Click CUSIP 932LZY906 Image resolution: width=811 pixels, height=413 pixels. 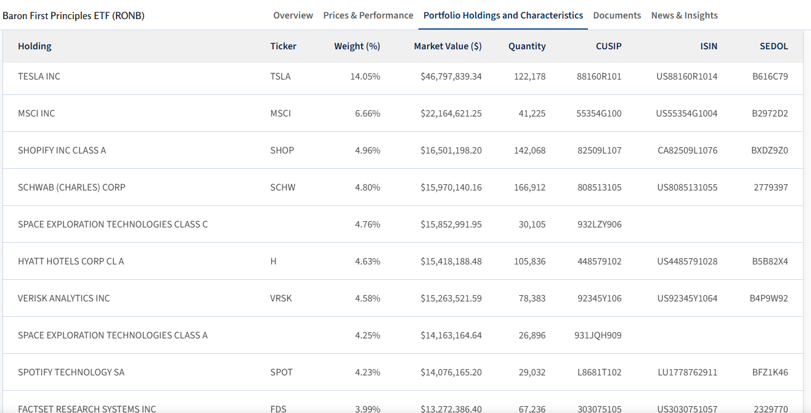point(600,224)
